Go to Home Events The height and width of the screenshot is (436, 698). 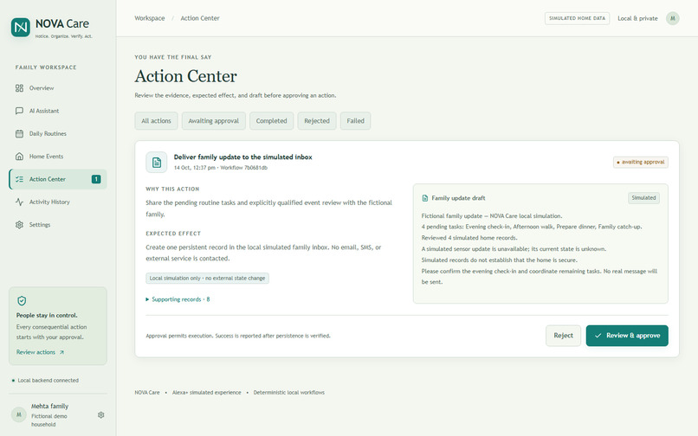(58, 157)
